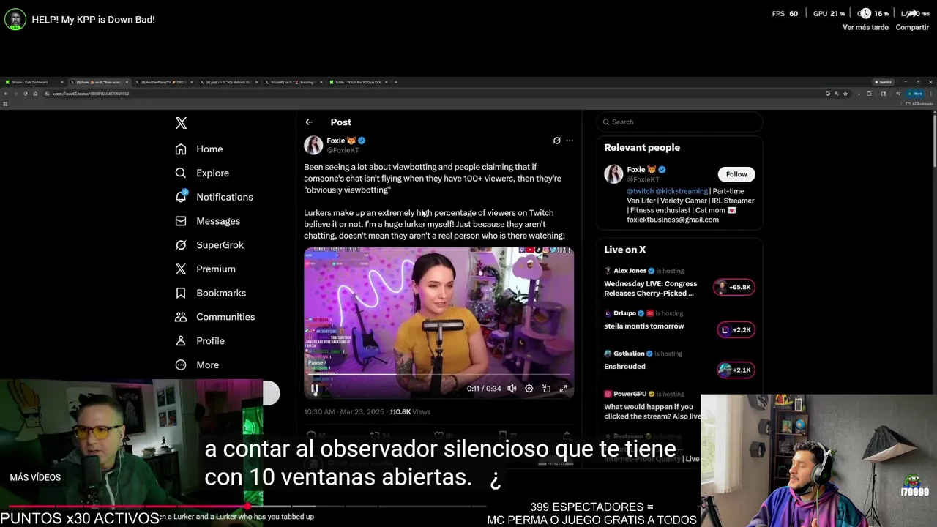Viewport: 937px width, 527px height.
Task: Open video title HELP! My KPP is Down Bad!
Action: [x=93, y=20]
